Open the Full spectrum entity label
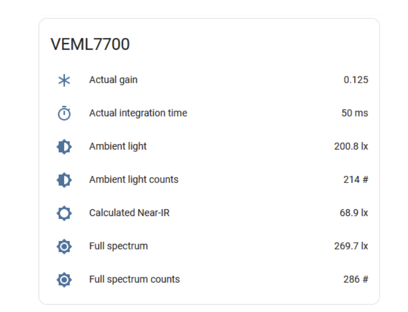The width and height of the screenshot is (408, 312). point(118,246)
